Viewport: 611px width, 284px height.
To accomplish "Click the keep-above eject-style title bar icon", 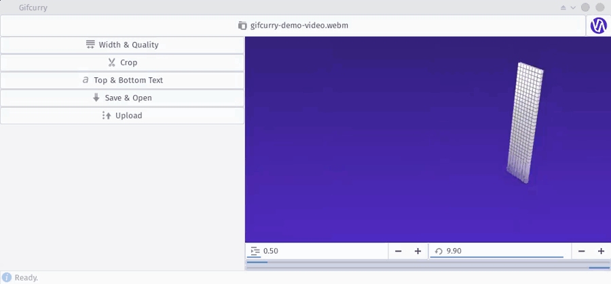I will point(563,7).
